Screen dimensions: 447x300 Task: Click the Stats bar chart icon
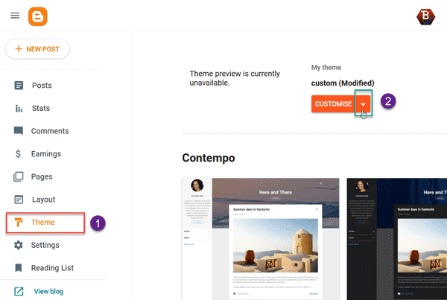[19, 108]
